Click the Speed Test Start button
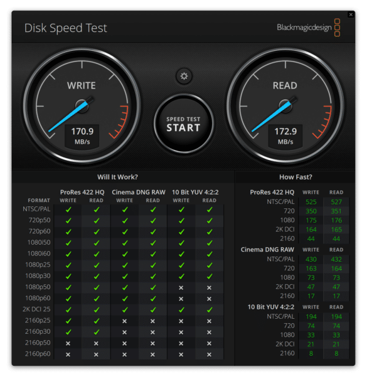This screenshot has height=379, width=367. [184, 124]
